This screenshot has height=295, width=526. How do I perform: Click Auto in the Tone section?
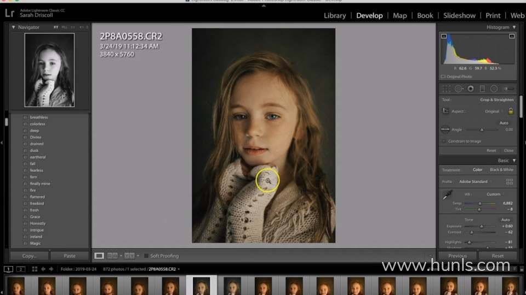click(x=505, y=220)
